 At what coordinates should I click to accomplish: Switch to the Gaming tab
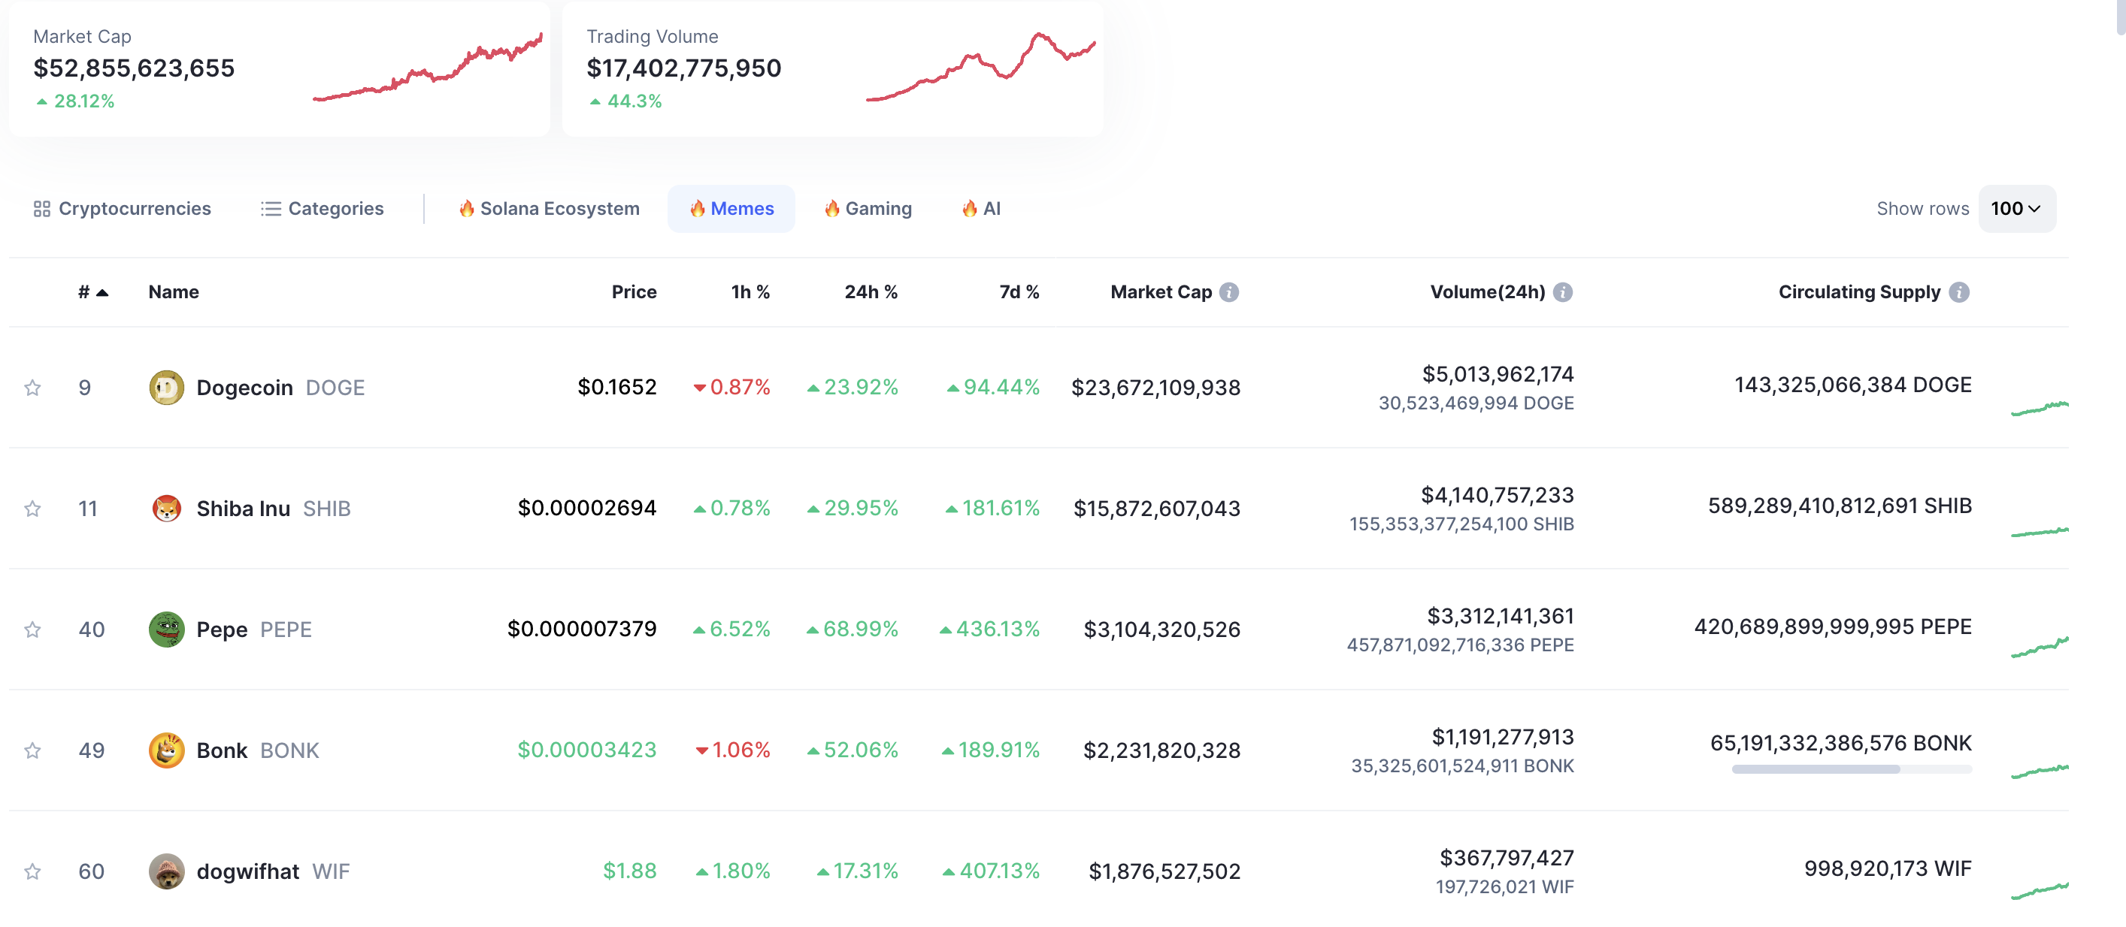tap(868, 209)
